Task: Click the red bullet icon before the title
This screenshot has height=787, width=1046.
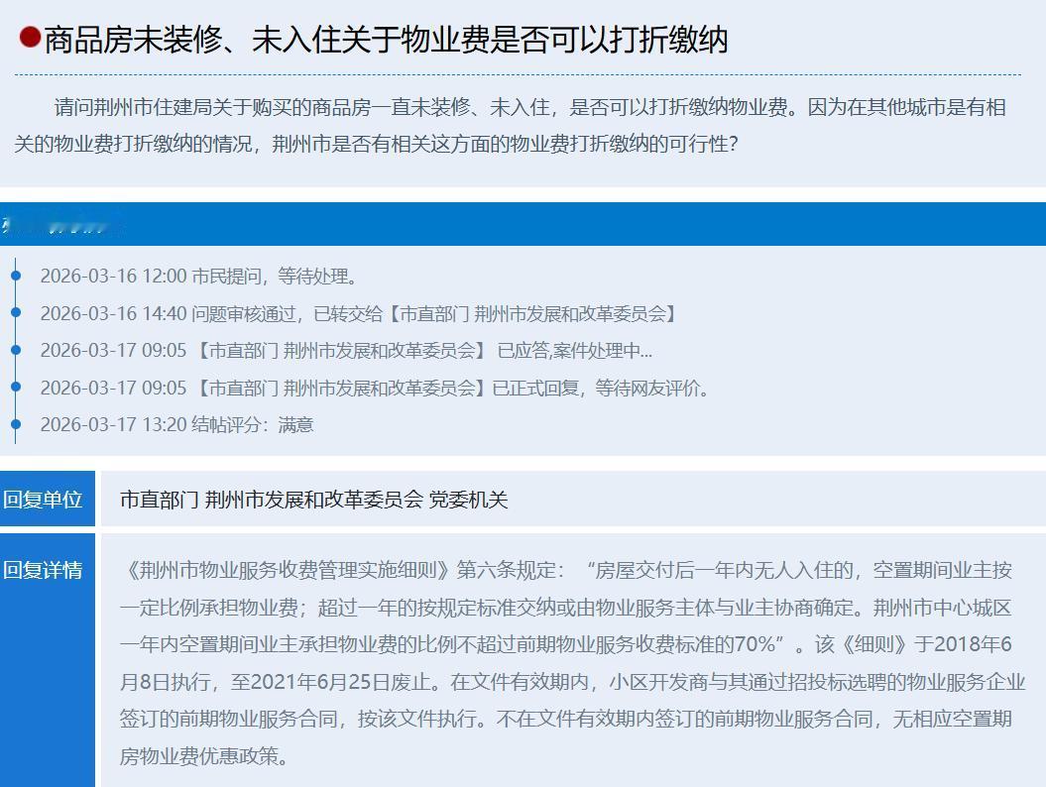Action: click(29, 38)
